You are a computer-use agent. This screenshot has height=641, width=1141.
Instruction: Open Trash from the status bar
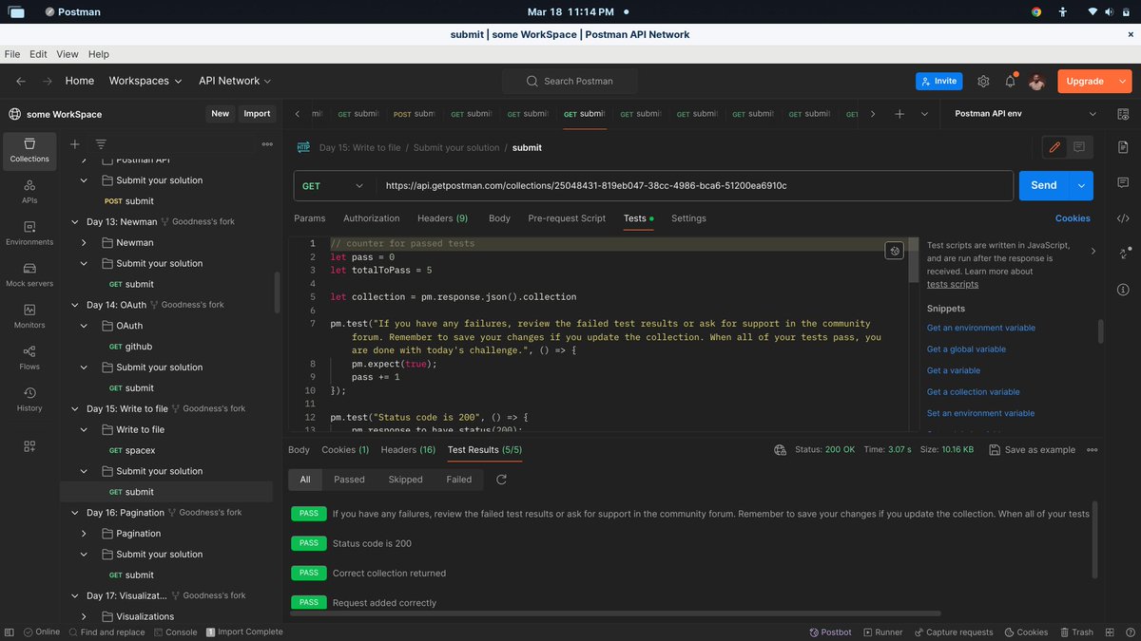[1075, 632]
